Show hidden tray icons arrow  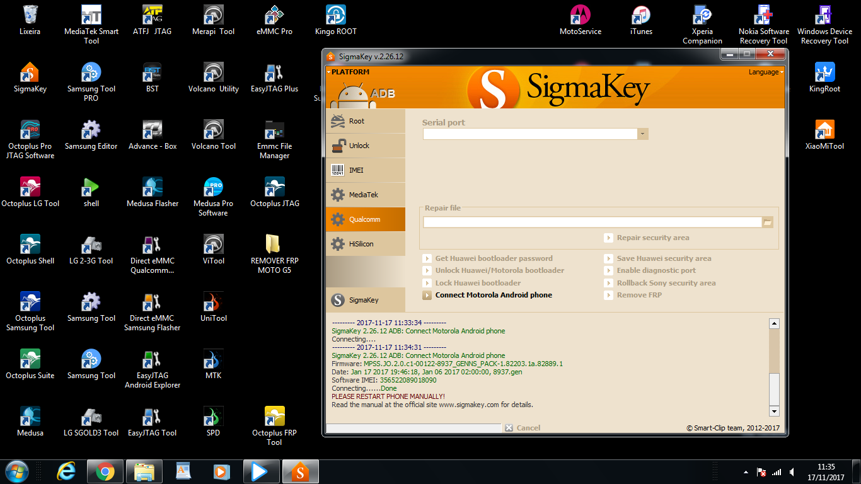pyautogui.click(x=747, y=472)
